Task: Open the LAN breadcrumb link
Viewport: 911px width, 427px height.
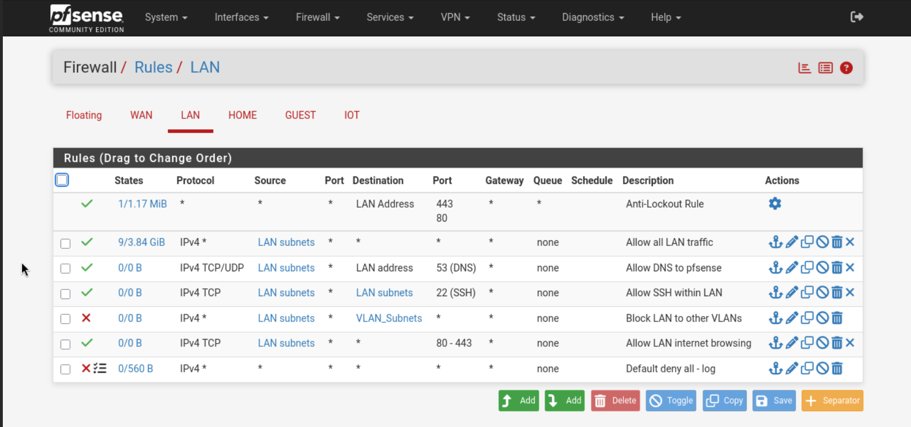Action: pos(205,67)
